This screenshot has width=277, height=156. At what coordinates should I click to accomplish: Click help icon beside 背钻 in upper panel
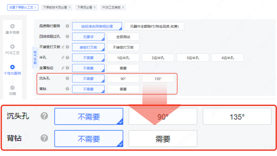point(67,89)
